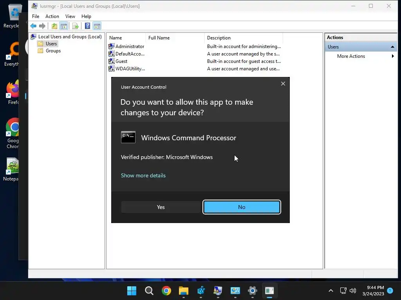This screenshot has width=401, height=300.
Task: Click Show more details link
Action: 143,175
